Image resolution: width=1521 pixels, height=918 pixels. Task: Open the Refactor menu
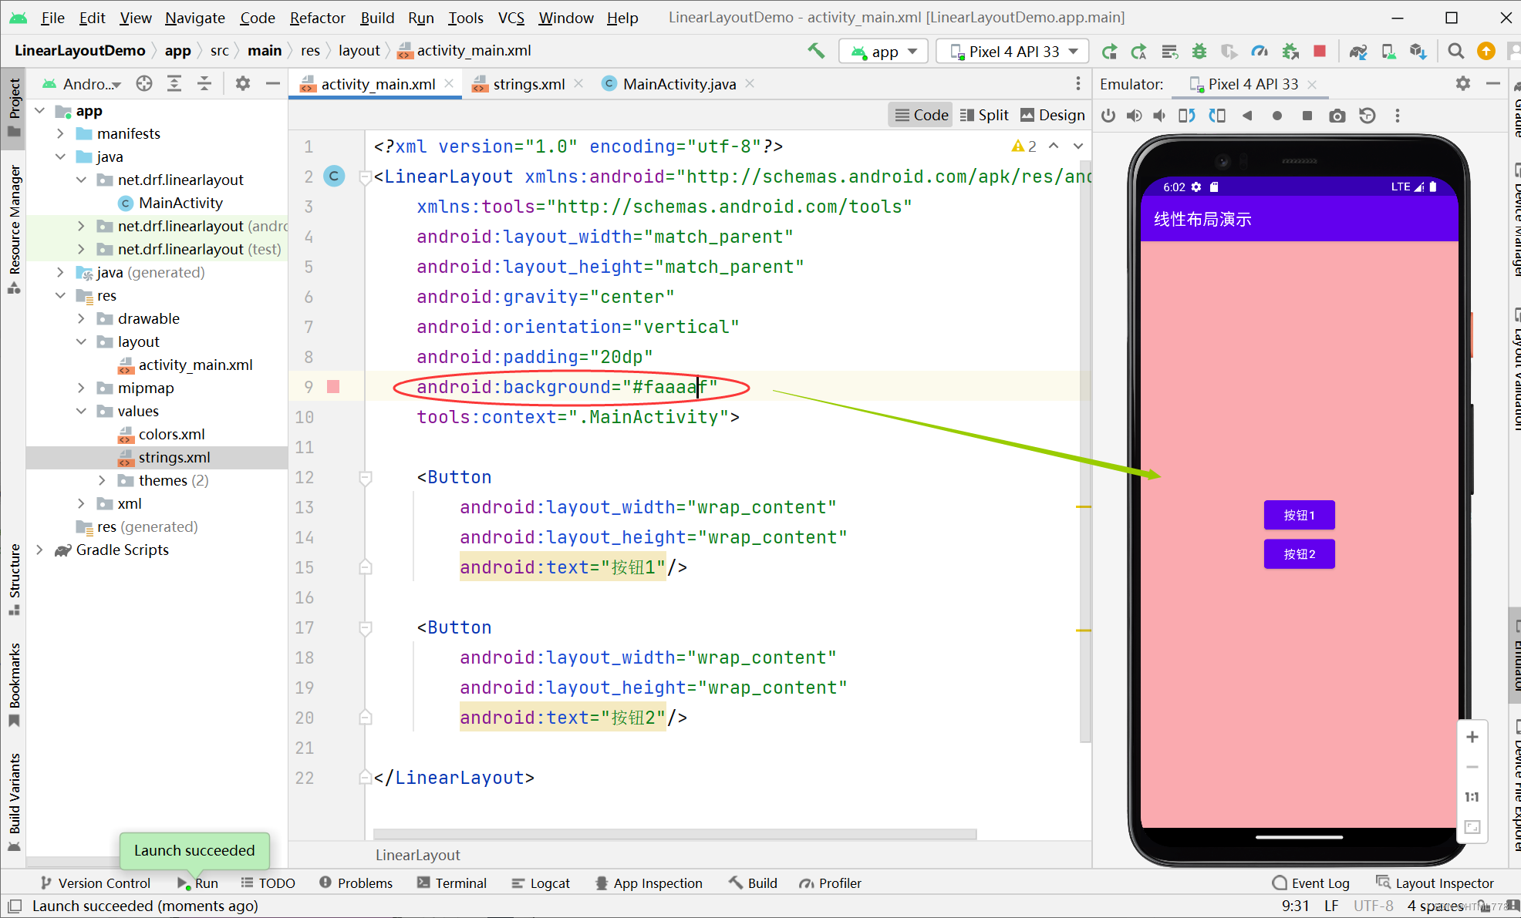317,17
